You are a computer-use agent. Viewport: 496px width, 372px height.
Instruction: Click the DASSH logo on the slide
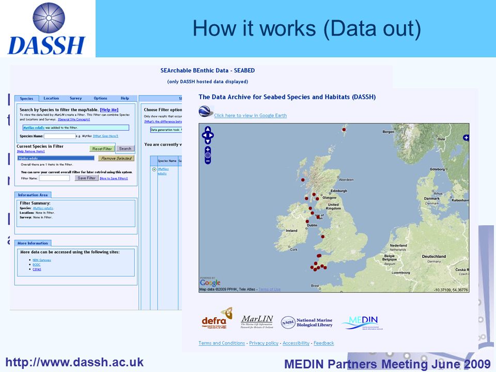47,28
